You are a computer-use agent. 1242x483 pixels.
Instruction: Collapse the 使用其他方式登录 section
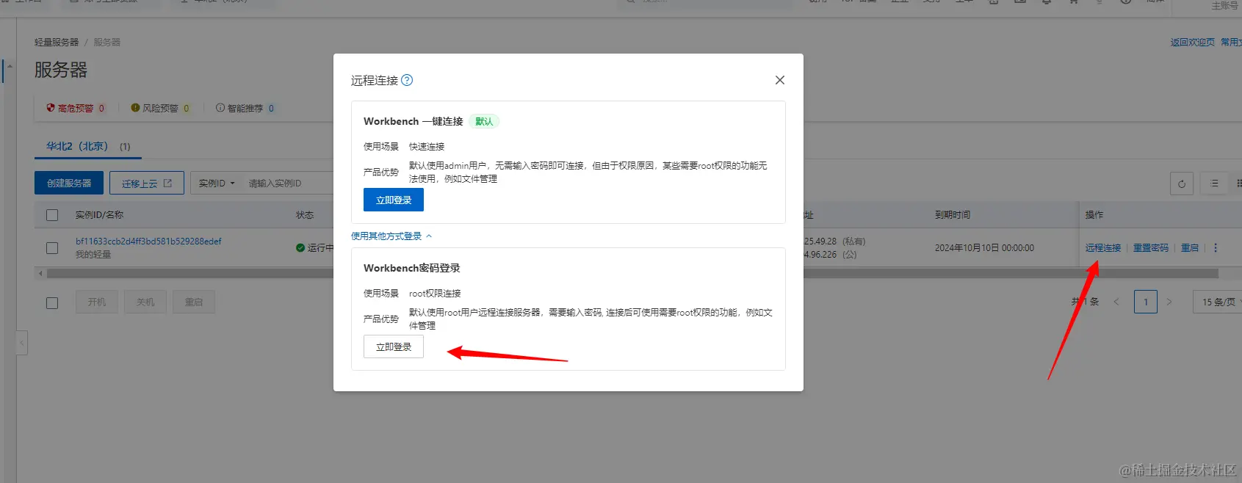coord(391,236)
